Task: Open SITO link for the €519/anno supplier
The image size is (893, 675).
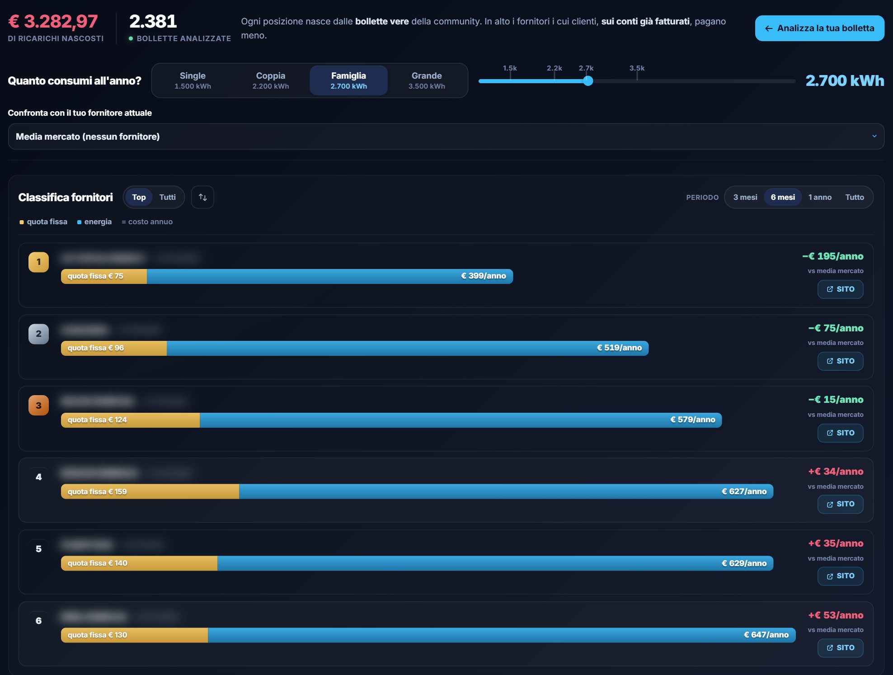Action: [840, 361]
